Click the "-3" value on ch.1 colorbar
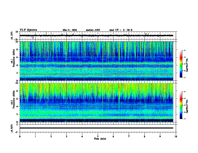198x153 pixels. click(184, 50)
